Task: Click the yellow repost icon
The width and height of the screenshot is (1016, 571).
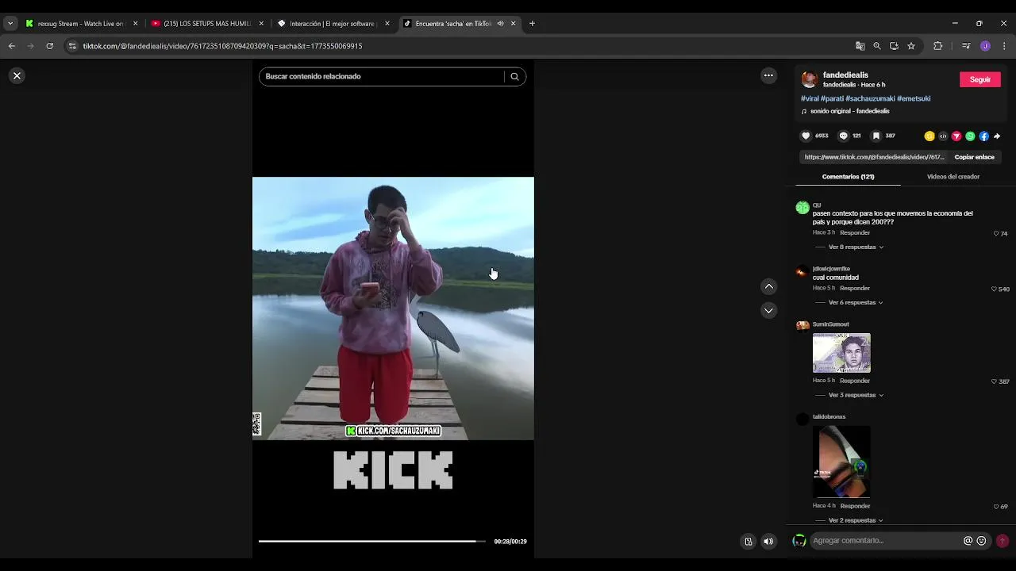Action: tap(929, 136)
